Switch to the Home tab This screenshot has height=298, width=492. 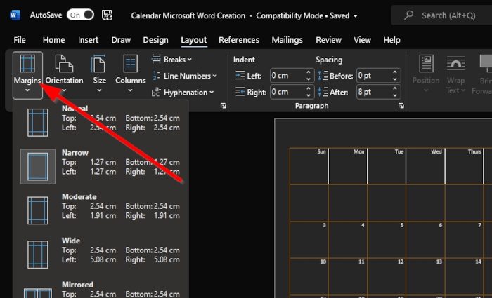(53, 40)
